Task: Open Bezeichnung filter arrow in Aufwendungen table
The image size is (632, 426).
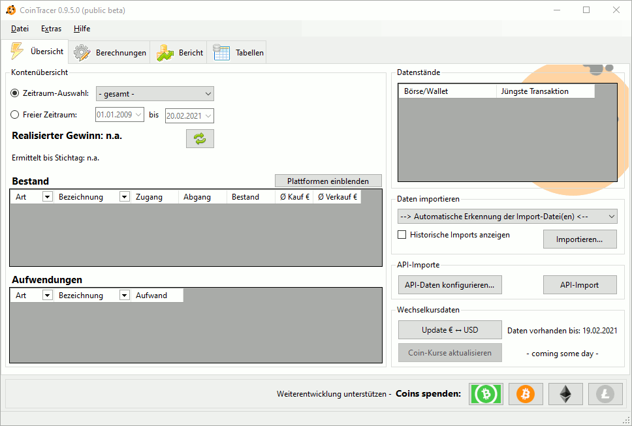Action: click(125, 296)
